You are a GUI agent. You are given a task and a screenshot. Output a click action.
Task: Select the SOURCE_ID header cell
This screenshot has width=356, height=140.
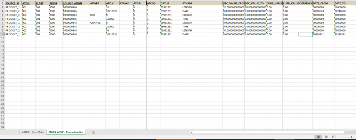coord(13,3)
